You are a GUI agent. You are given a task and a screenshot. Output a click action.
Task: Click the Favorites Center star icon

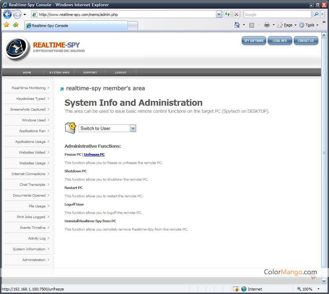click(7, 25)
